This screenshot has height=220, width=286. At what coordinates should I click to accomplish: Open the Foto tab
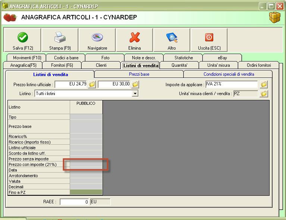coord(105,58)
